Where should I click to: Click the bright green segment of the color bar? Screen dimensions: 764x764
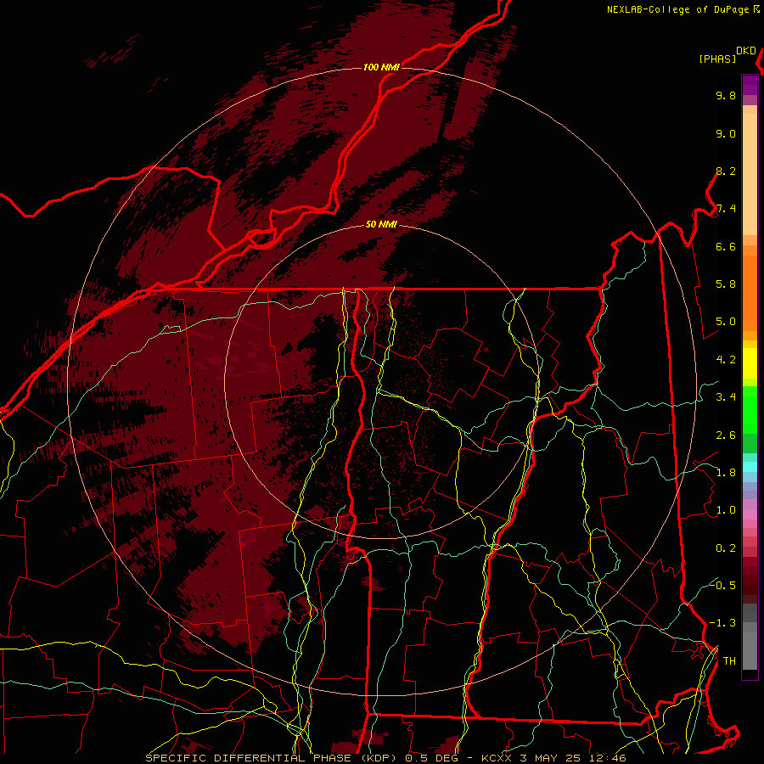[x=750, y=409]
